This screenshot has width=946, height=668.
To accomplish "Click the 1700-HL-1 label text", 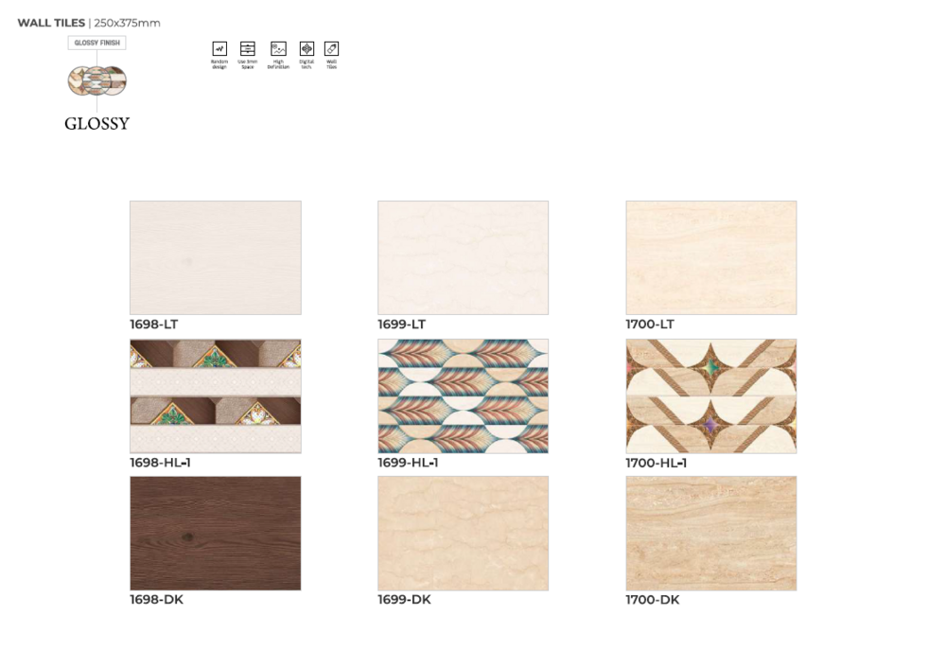I will pyautogui.click(x=656, y=463).
